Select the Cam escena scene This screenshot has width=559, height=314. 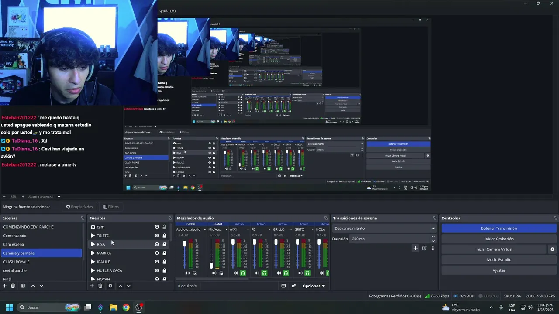coord(42,244)
